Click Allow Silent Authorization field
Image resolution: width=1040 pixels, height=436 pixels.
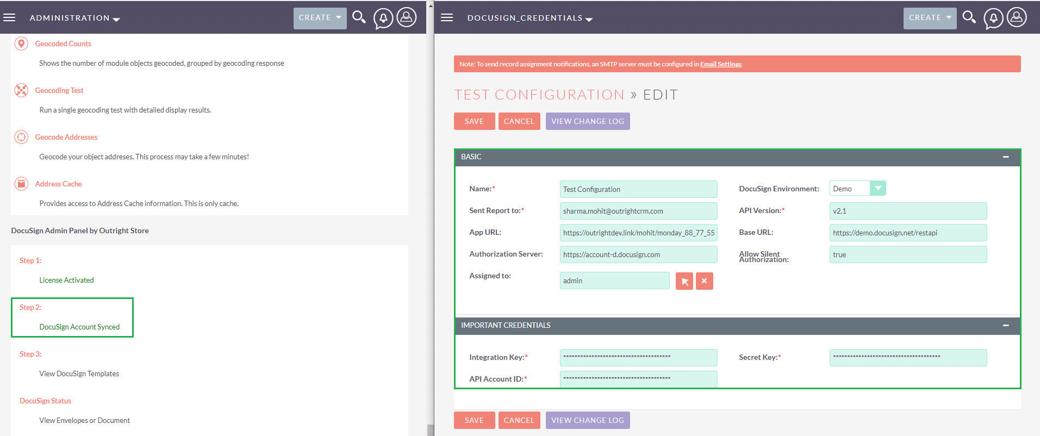(908, 254)
